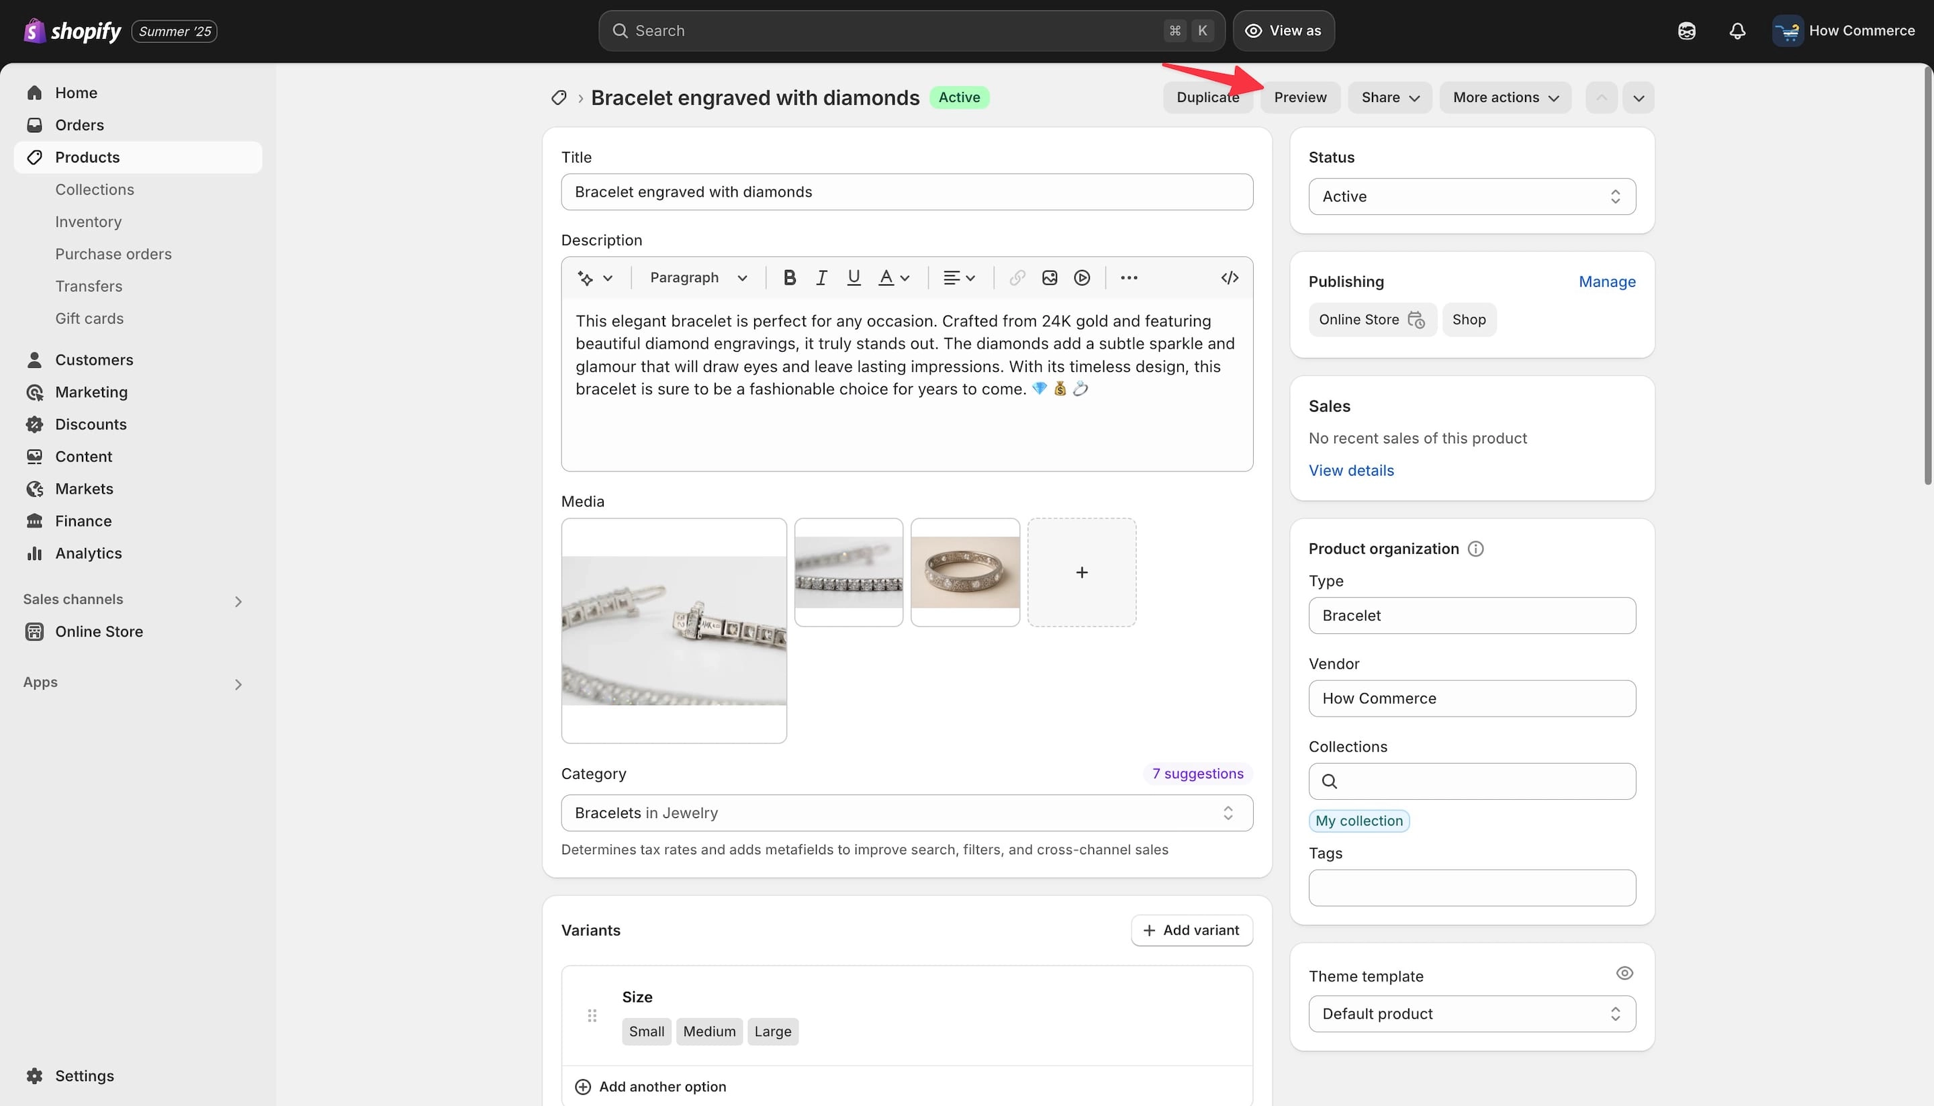The width and height of the screenshot is (1934, 1106).
Task: Open Analytics in sidebar
Action: (138, 554)
